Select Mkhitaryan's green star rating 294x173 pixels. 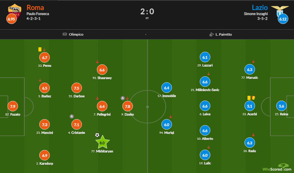pyautogui.click(x=102, y=142)
